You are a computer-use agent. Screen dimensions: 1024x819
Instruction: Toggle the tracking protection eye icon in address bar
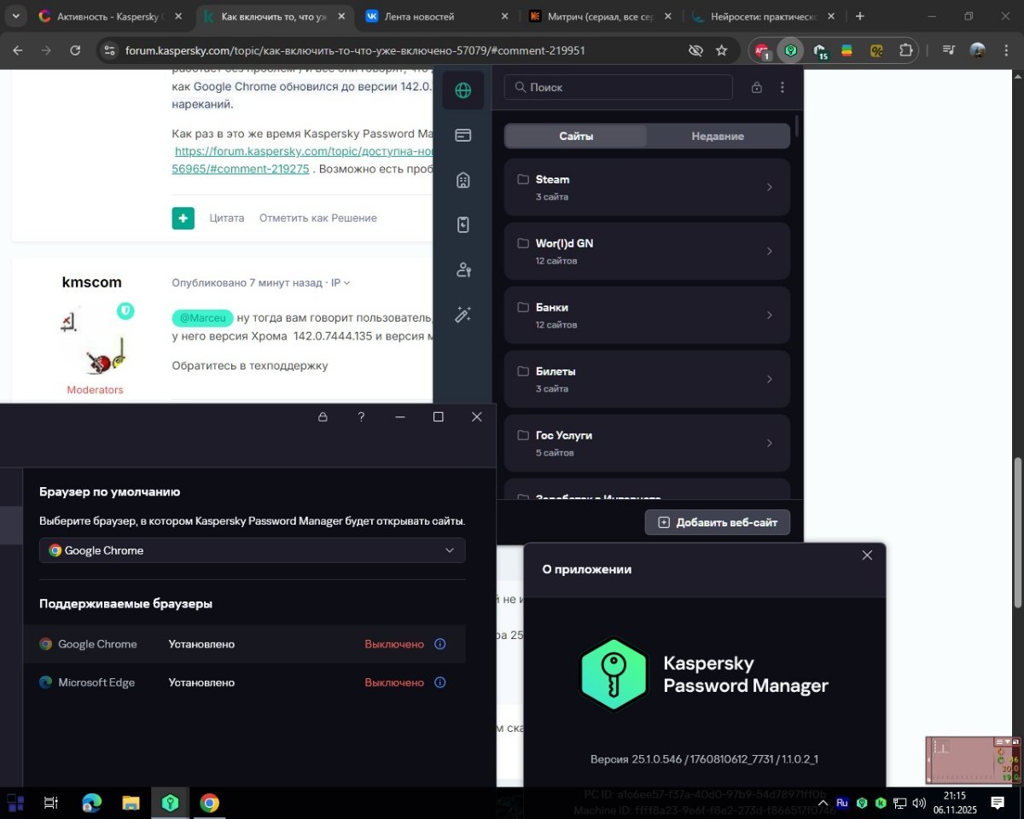[x=695, y=50]
